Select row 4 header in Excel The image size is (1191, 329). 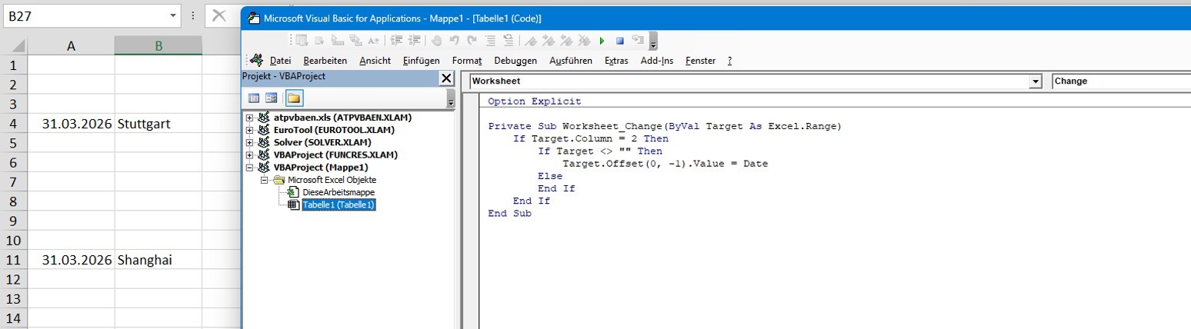tap(12, 123)
